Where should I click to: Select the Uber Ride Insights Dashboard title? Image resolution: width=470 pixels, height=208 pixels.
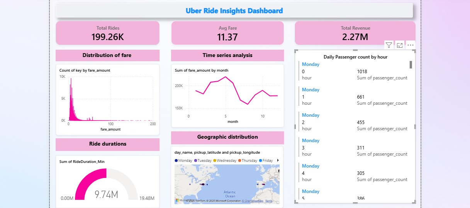(234, 11)
